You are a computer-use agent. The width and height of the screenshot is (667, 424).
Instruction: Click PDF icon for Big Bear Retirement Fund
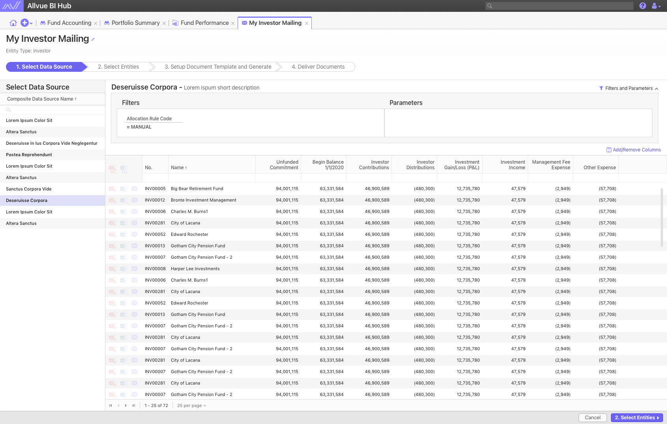[x=112, y=189]
